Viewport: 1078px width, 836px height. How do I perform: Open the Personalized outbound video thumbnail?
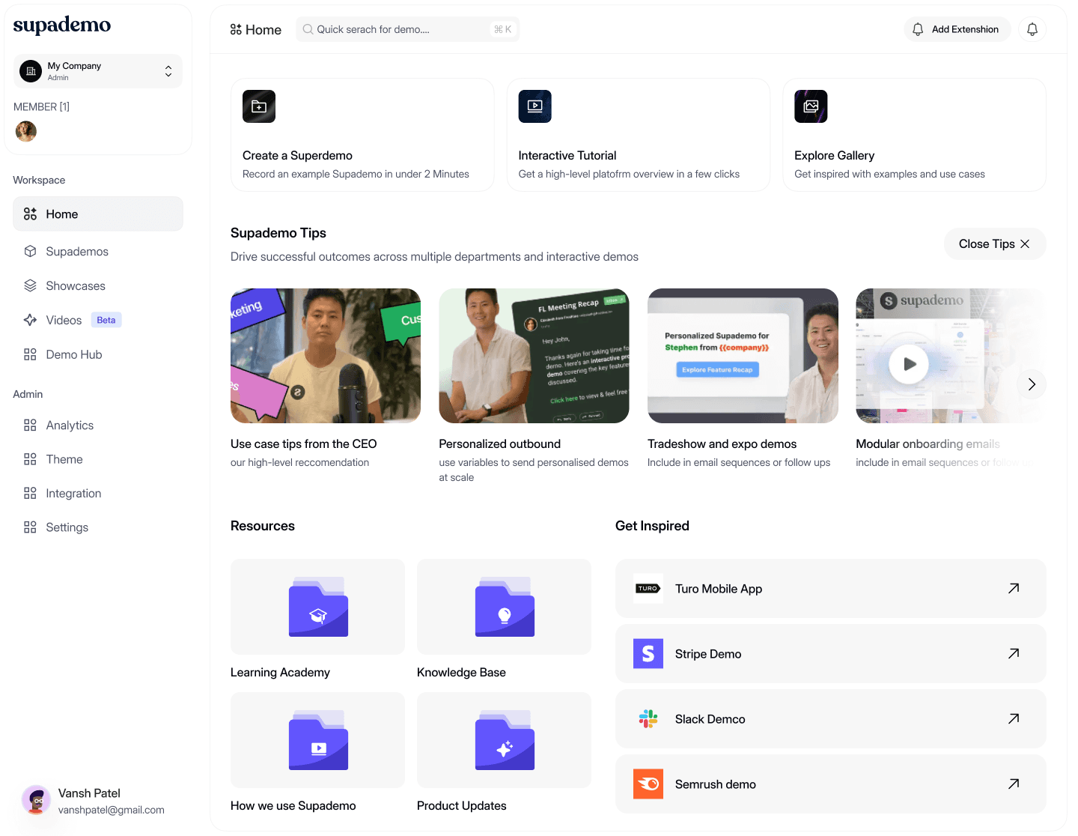point(534,356)
